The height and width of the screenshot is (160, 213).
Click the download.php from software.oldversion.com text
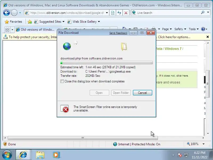pos(91,58)
